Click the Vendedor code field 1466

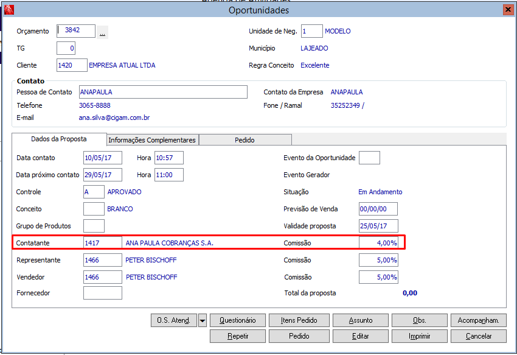tap(103, 277)
